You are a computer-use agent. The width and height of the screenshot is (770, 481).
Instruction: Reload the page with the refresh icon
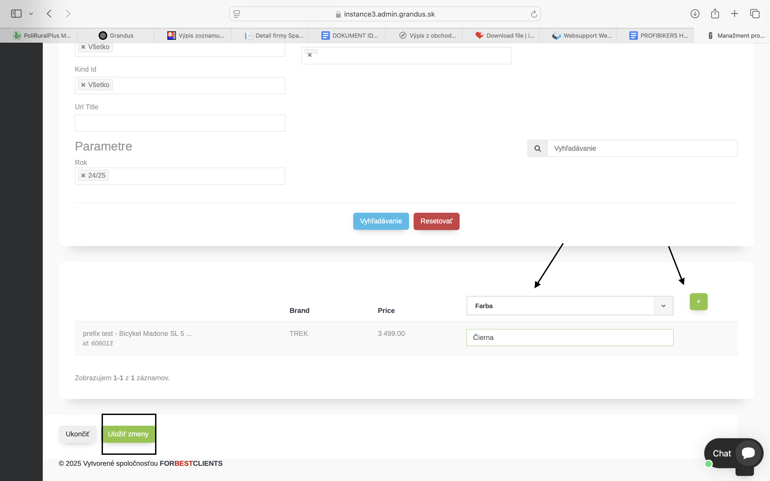click(x=534, y=14)
